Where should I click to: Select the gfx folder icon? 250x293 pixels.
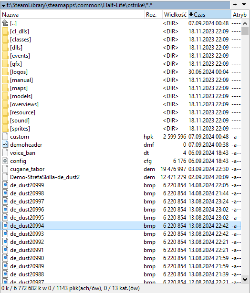5,64
